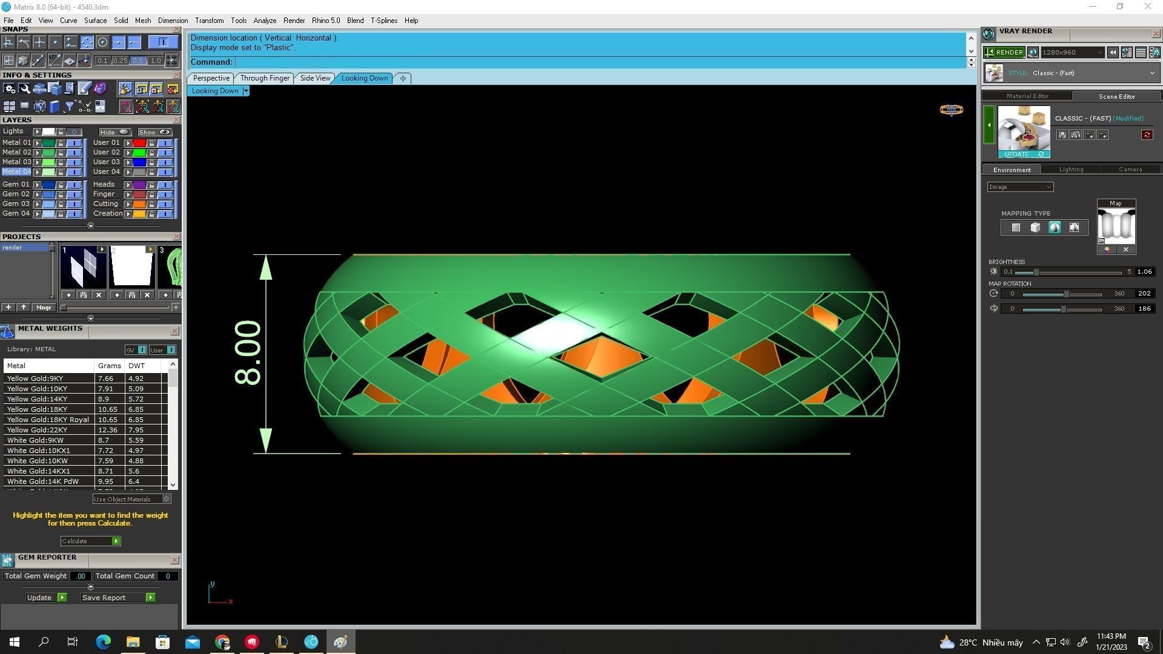Toggle the 0.25 snap increment button
The image size is (1163, 654).
click(x=120, y=61)
